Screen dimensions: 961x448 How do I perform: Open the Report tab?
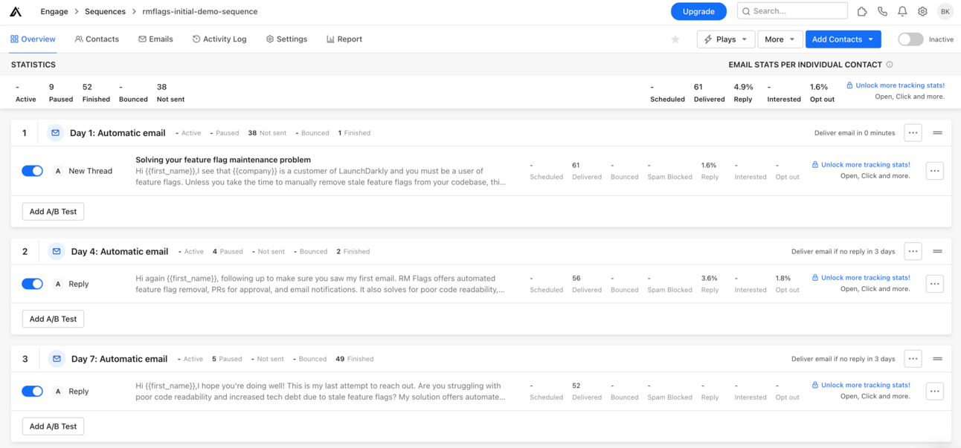[344, 39]
